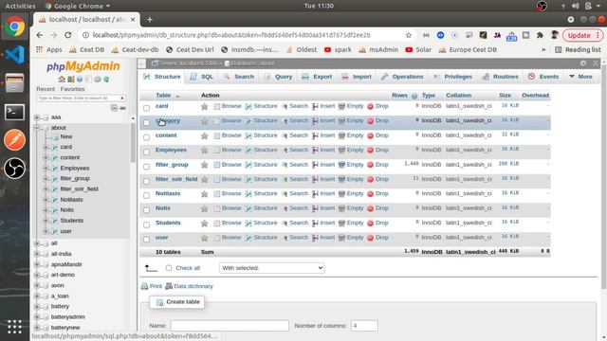Click the Create table button
The height and width of the screenshot is (341, 607).
tap(177, 302)
